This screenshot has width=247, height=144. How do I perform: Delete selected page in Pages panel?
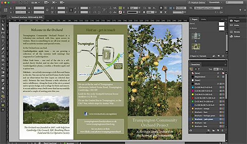click(223, 56)
